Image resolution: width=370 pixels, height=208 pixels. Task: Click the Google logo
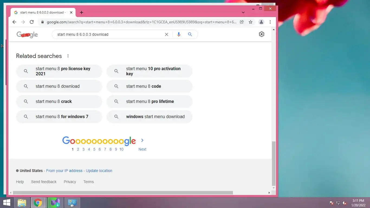(x=27, y=34)
